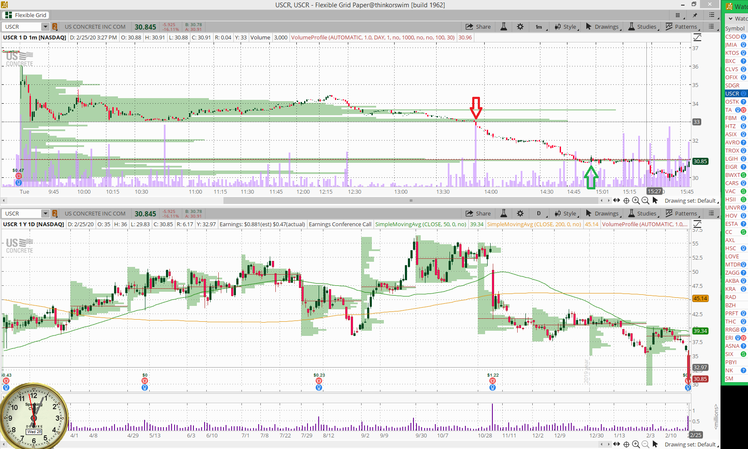Click the Speaking Clock Deluxe widget
The image size is (748, 449).
(33, 416)
